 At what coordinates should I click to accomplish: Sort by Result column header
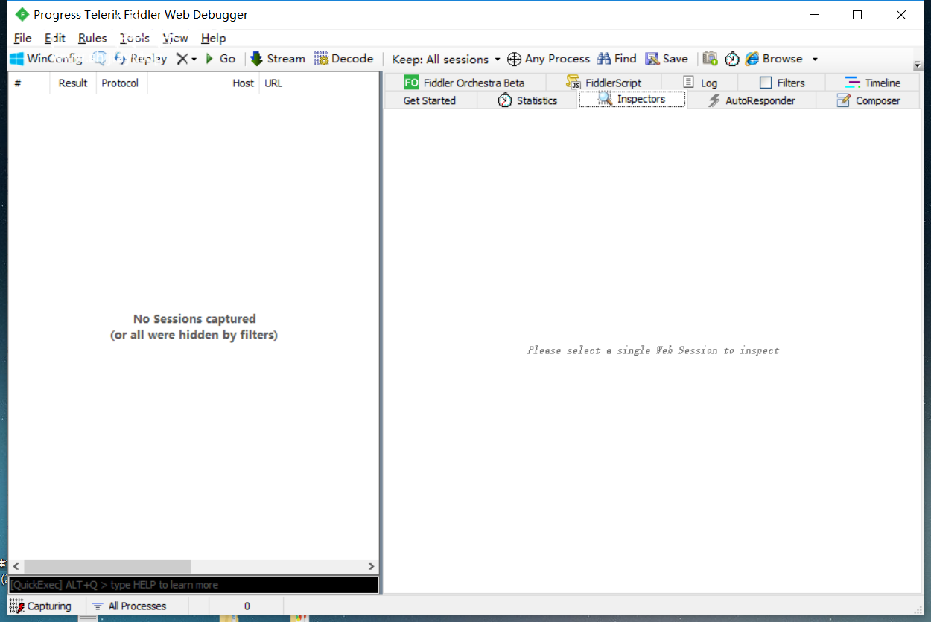[x=73, y=83]
